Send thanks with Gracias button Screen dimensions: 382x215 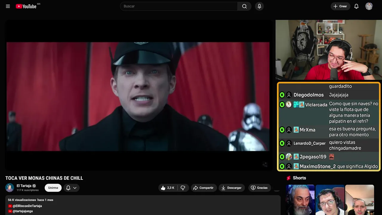click(259, 188)
